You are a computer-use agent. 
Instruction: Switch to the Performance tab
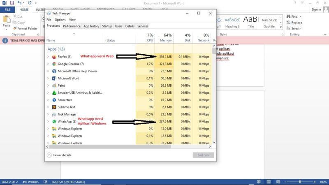tap(72, 26)
